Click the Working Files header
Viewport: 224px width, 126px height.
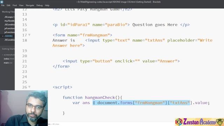[8, 12]
